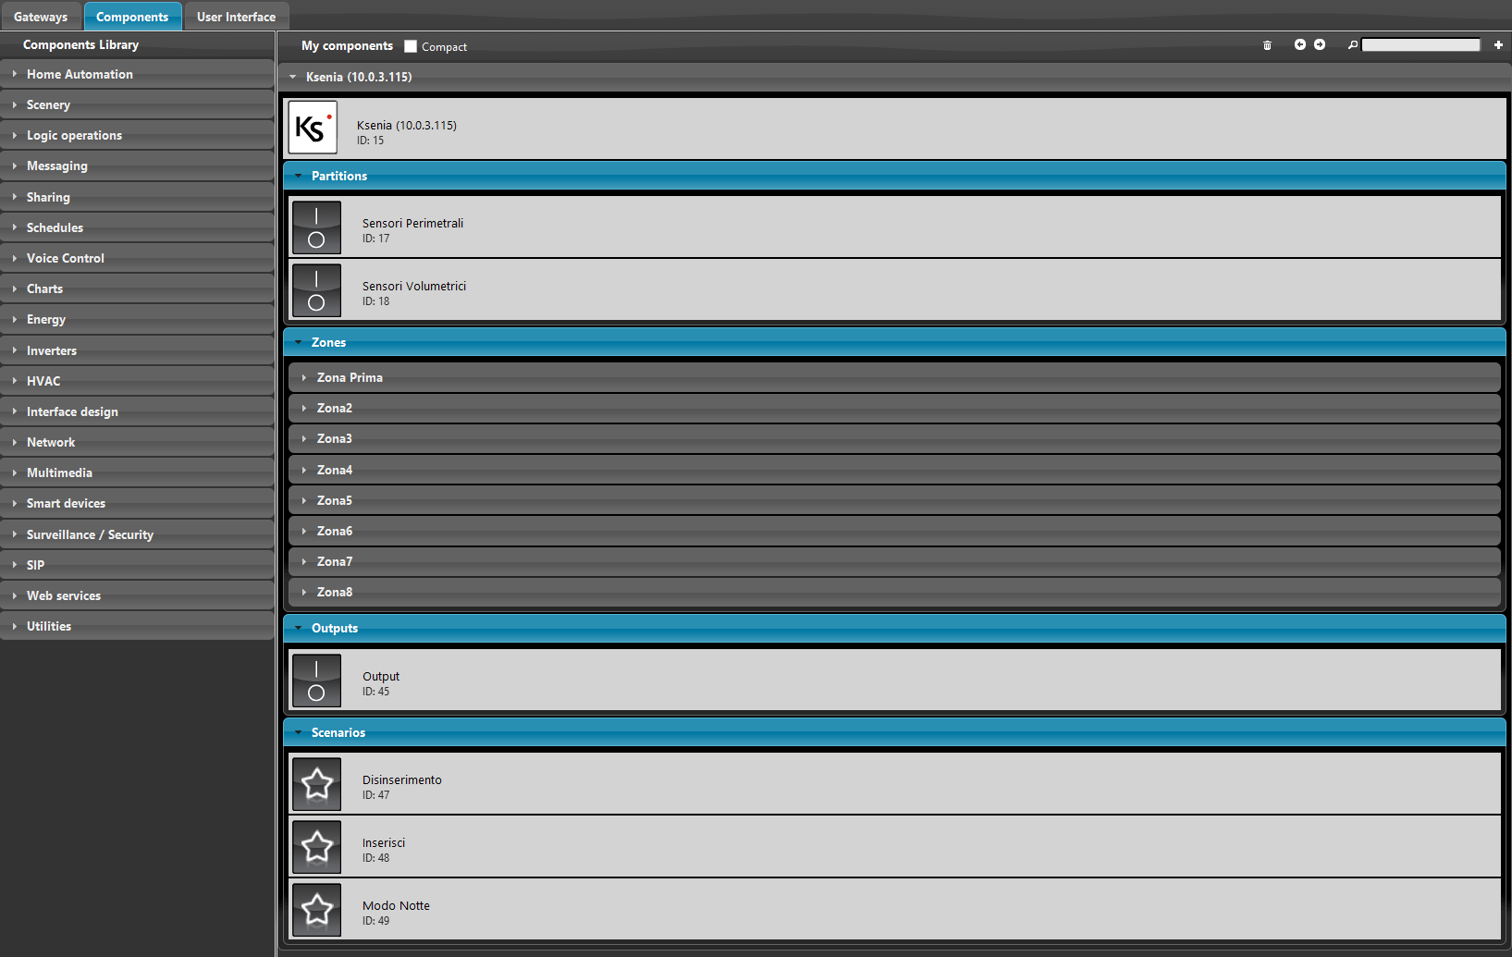Expand the Zona3 row
The image size is (1512, 957).
point(894,438)
